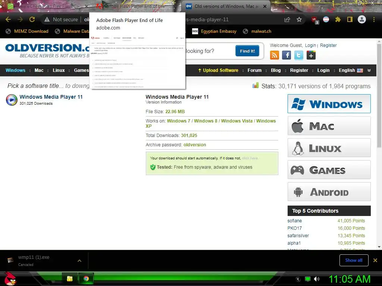The height and width of the screenshot is (286, 382).
Task: Open the Facebook icon in header
Action: 286,55
